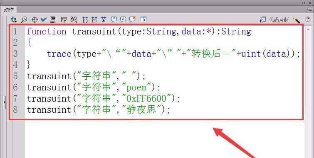Open the 代码片断 code snippets button
Image resolution: width=314 pixels, height=158 pixels.
(x=274, y=19)
